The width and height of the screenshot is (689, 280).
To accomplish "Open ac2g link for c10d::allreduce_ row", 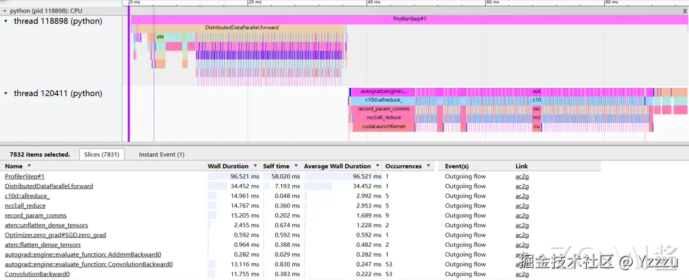I will tap(522, 196).
